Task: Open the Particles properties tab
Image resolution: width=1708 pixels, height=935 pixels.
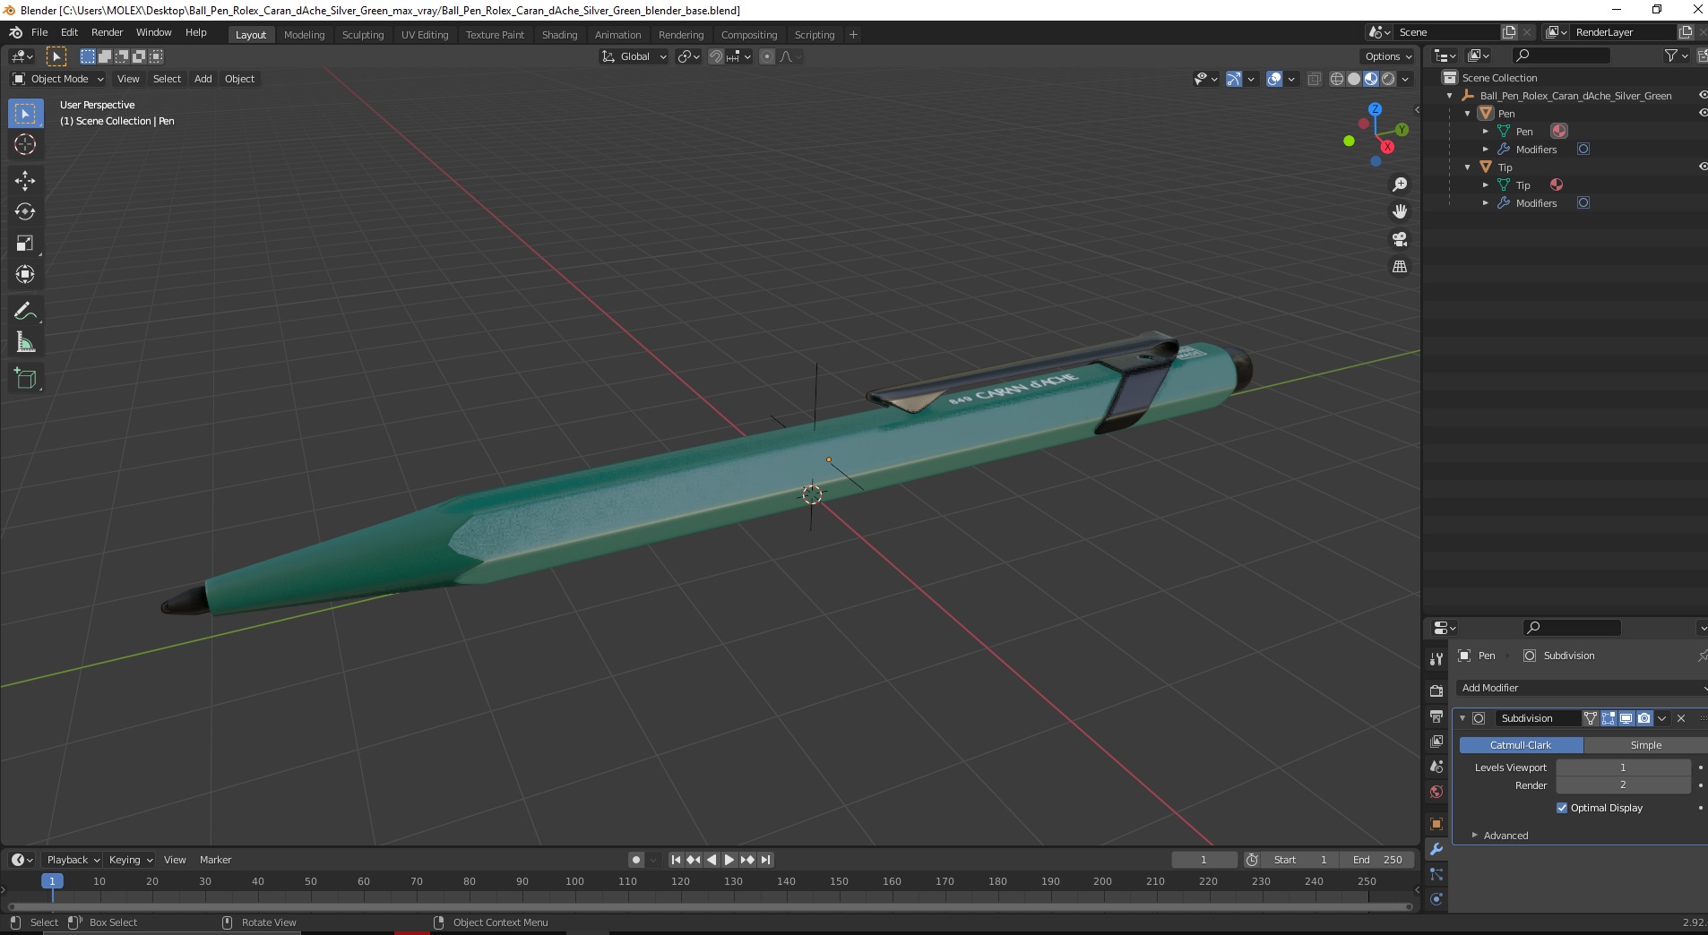Action: pyautogui.click(x=1436, y=874)
